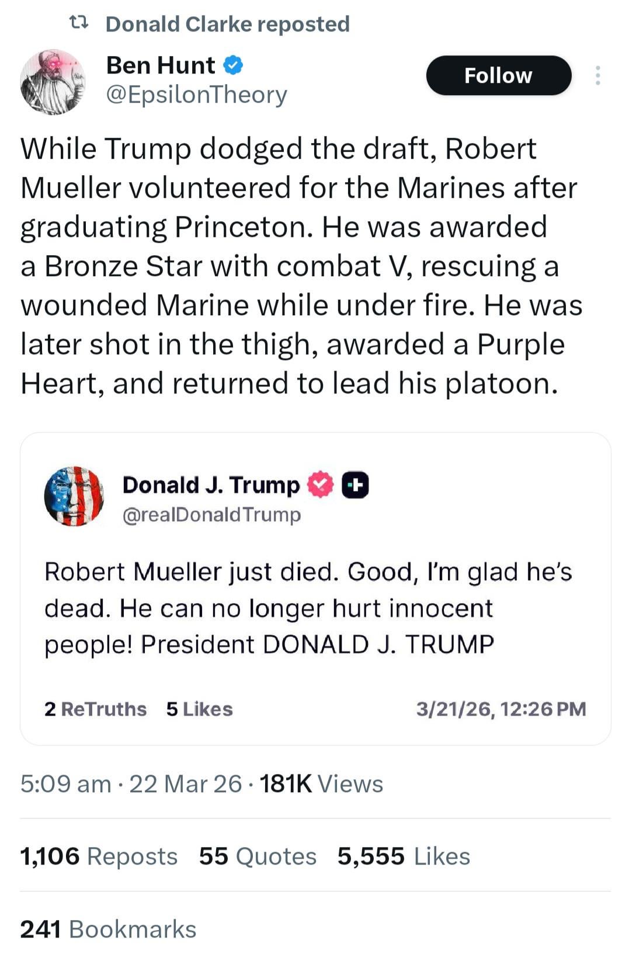Open the three-dot more options menu
622x958 pixels.
(597, 75)
